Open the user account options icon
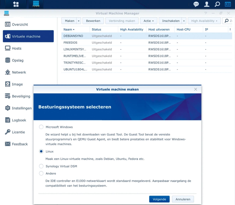This screenshot has height=205, width=235. (x=207, y=4)
